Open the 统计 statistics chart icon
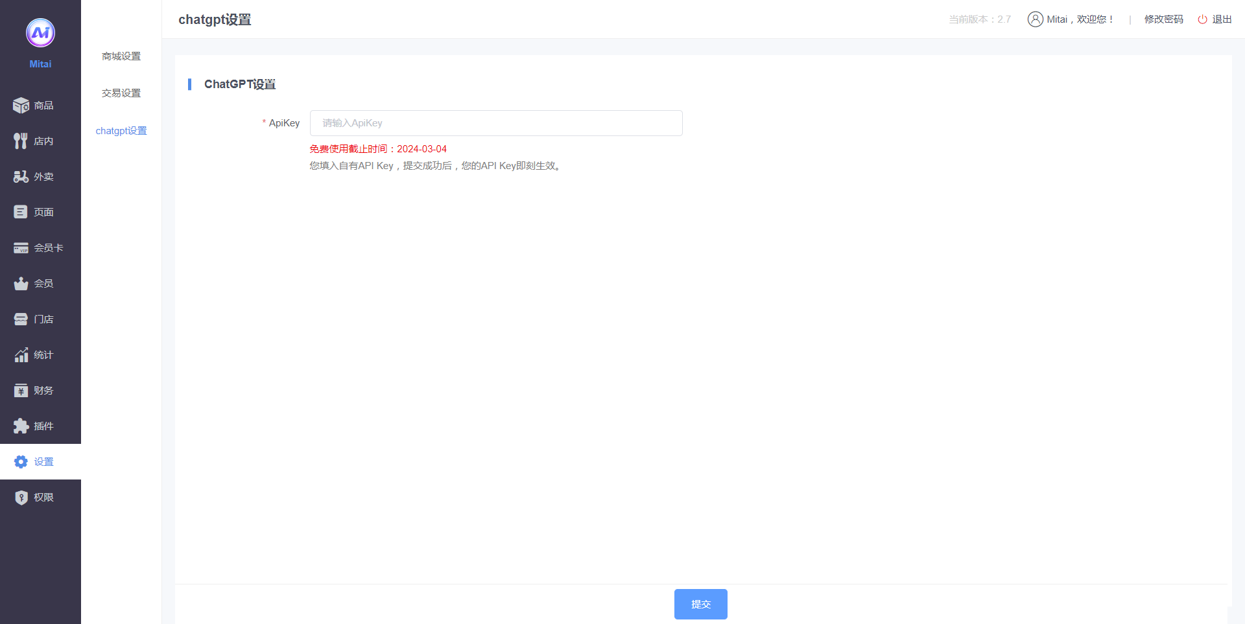 [x=21, y=354]
